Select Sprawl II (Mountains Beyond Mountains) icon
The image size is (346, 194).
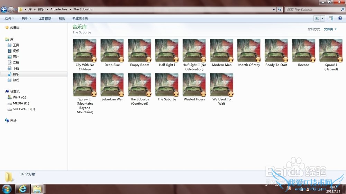tap(85, 85)
